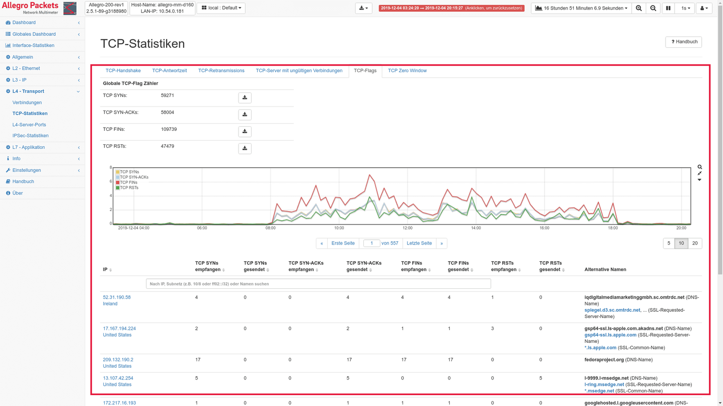This screenshot has height=406, width=723.
Task: Open the Handbuch help button
Action: point(683,42)
